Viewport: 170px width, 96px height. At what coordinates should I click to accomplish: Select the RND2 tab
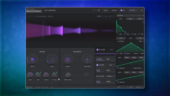(127, 58)
